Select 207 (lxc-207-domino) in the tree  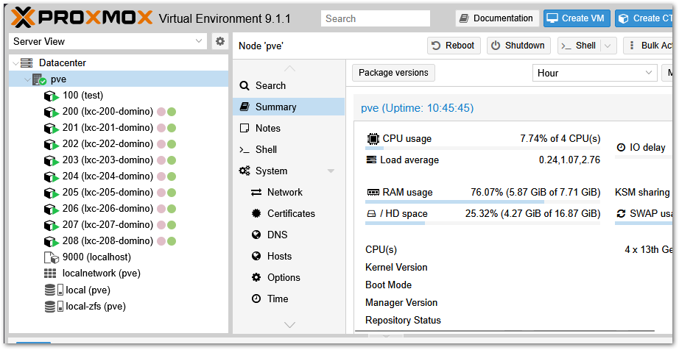[119, 225]
